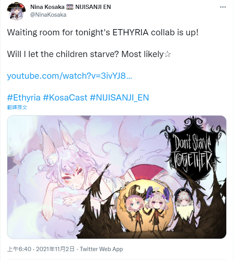Viewport: 234px width, 260px height.
Task: Open the #Ethyria hashtag
Action: [x=24, y=97]
